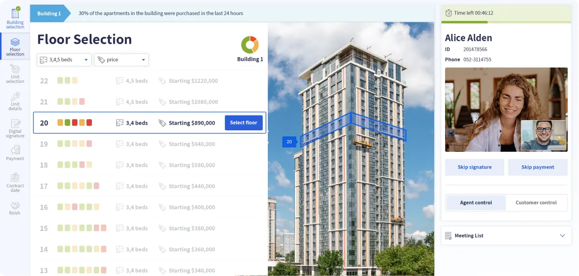The width and height of the screenshot is (579, 276).
Task: Open the Floor selection step
Action: tap(15, 46)
